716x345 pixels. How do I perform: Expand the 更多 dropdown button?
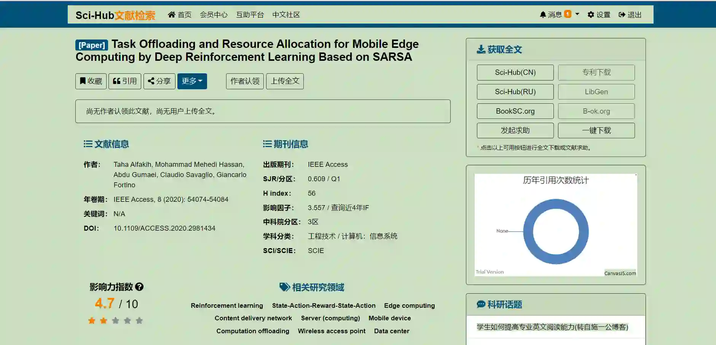(x=192, y=81)
